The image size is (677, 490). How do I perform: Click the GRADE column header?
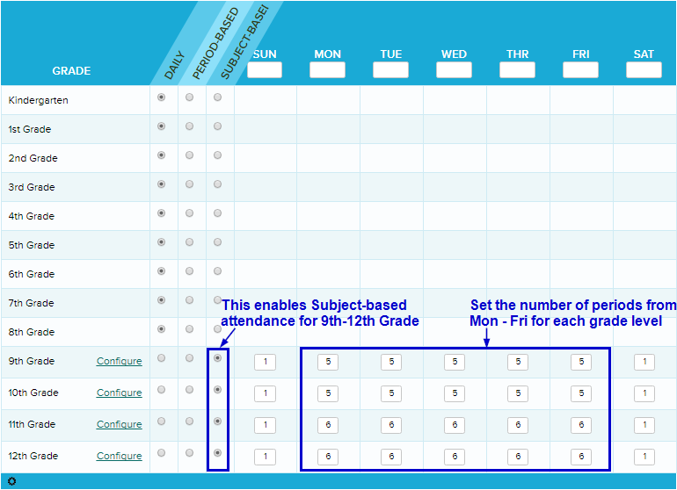click(x=71, y=71)
